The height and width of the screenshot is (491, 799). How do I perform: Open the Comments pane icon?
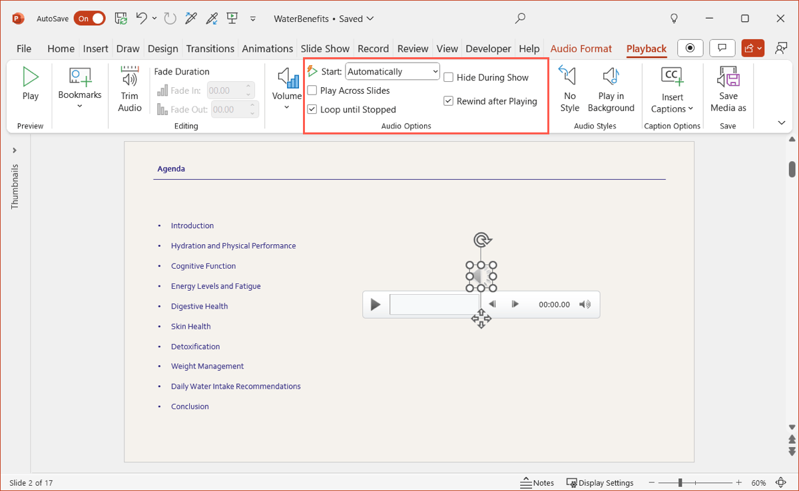[721, 48]
